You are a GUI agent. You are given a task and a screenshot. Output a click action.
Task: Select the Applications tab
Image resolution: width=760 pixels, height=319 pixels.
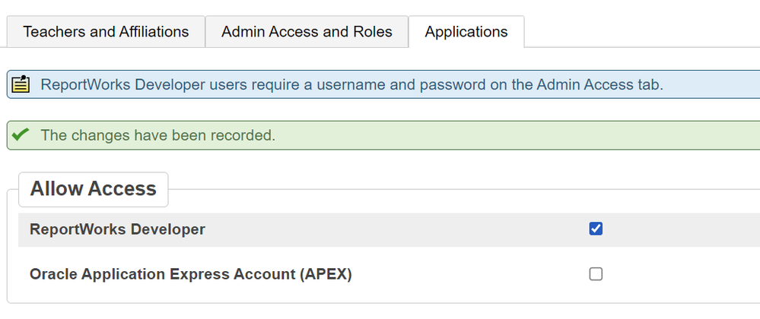point(466,32)
